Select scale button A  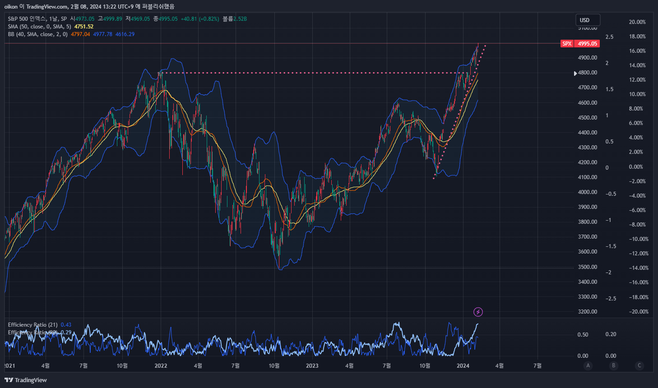pyautogui.click(x=588, y=365)
